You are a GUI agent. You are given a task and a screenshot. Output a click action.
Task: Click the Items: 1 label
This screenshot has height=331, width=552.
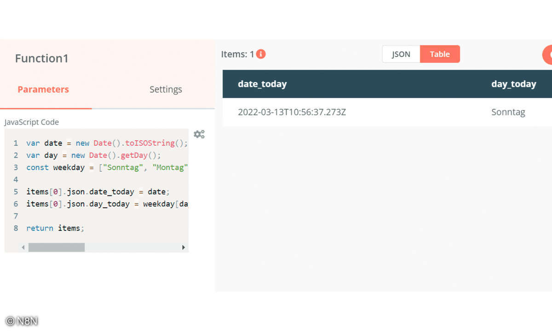coord(237,54)
